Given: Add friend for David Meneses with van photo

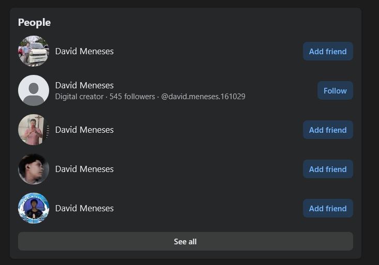Looking at the screenshot, I should coord(328,51).
